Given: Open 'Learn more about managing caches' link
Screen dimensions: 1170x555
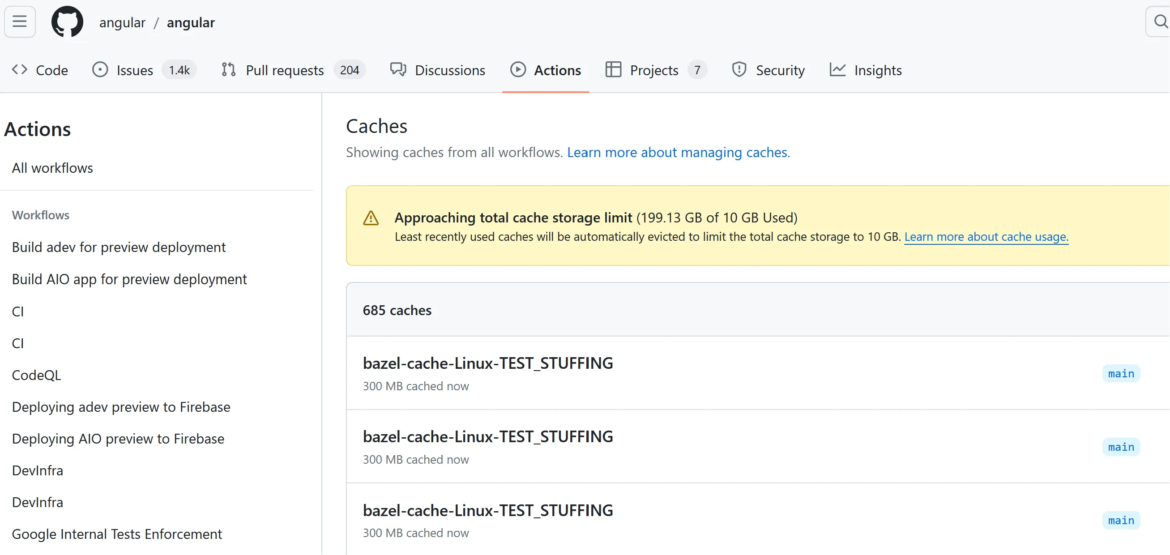Looking at the screenshot, I should coord(678,153).
